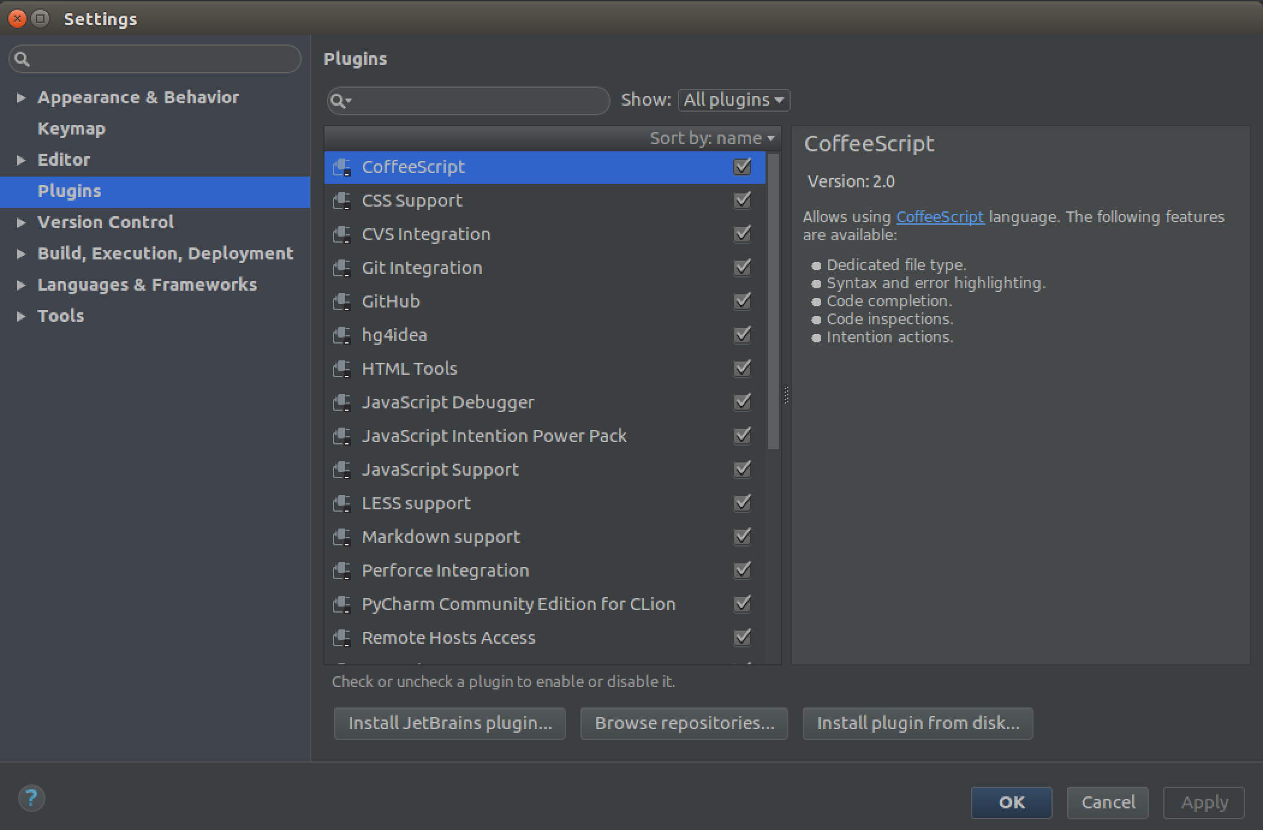Screen dimensions: 1263x830
Task: Open Languages & Frameworks category
Action: coord(147,285)
